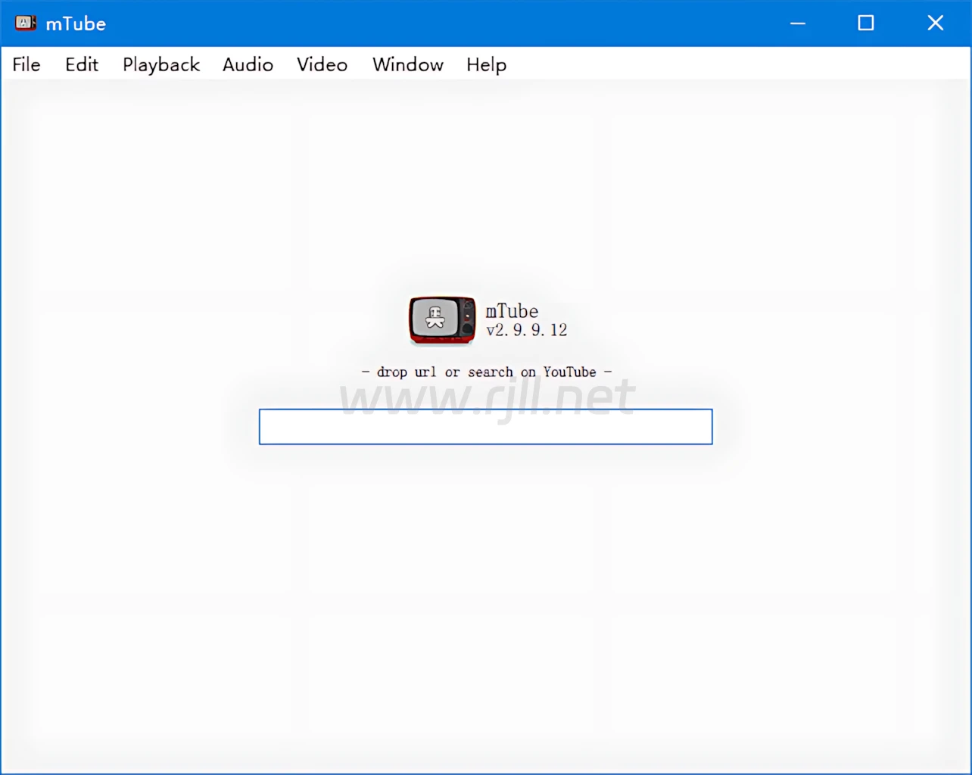Click the v2.9.9.12 version label
Screen dimensions: 972x775
tap(526, 330)
